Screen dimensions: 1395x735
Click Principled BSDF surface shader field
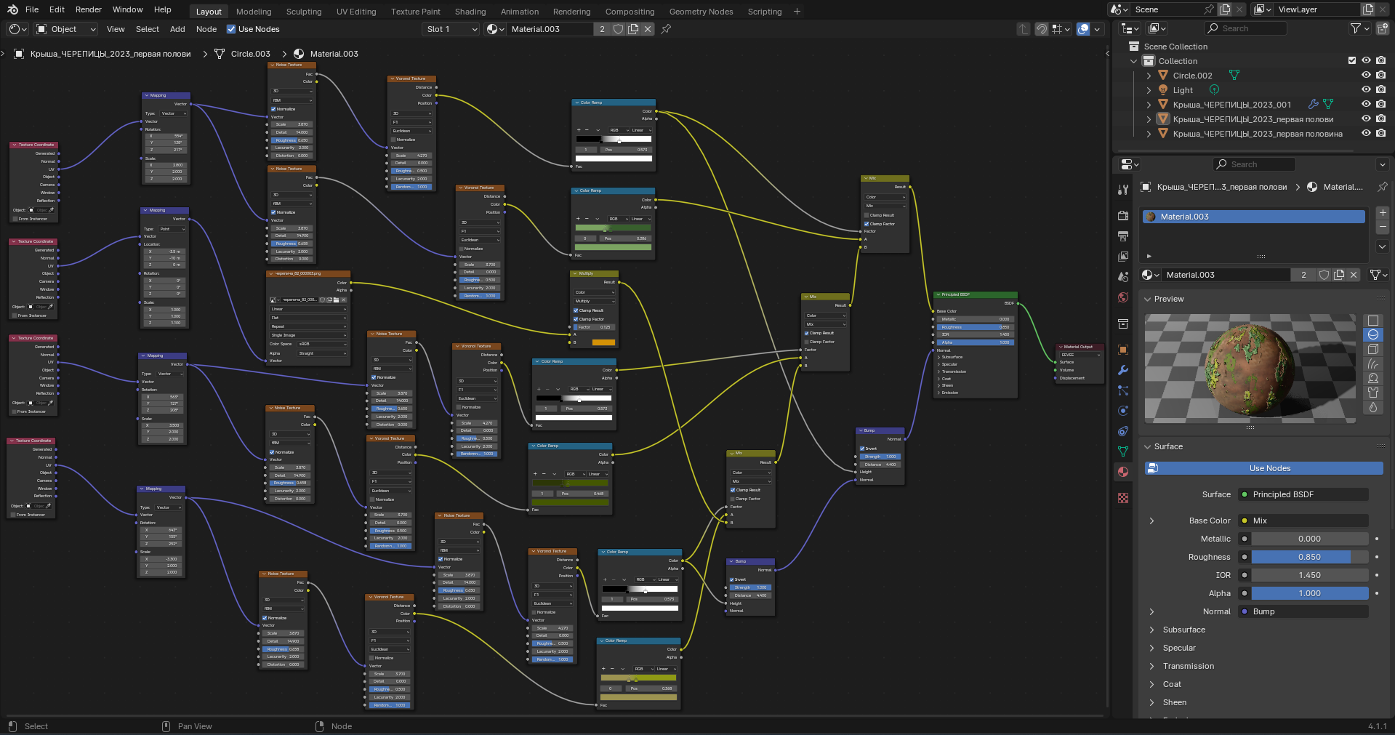coord(1304,494)
